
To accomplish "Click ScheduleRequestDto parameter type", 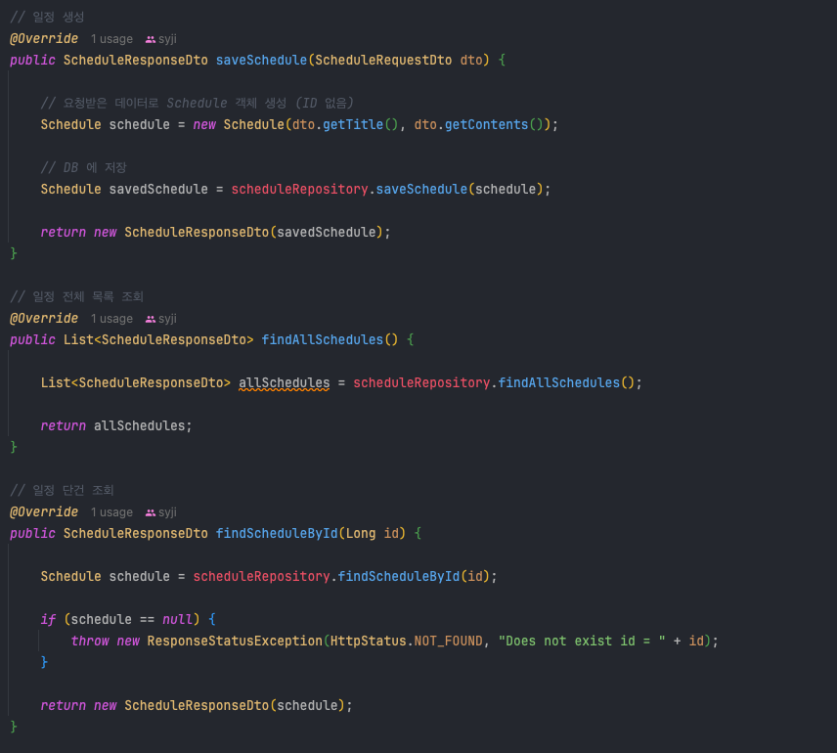I will (x=383, y=60).
